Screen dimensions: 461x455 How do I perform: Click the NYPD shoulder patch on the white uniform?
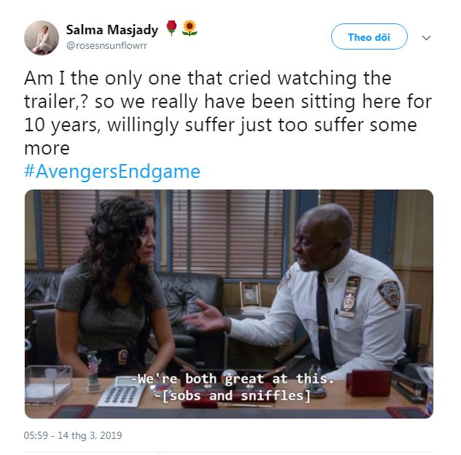point(389,295)
